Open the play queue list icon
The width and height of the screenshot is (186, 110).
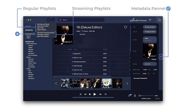(130, 95)
